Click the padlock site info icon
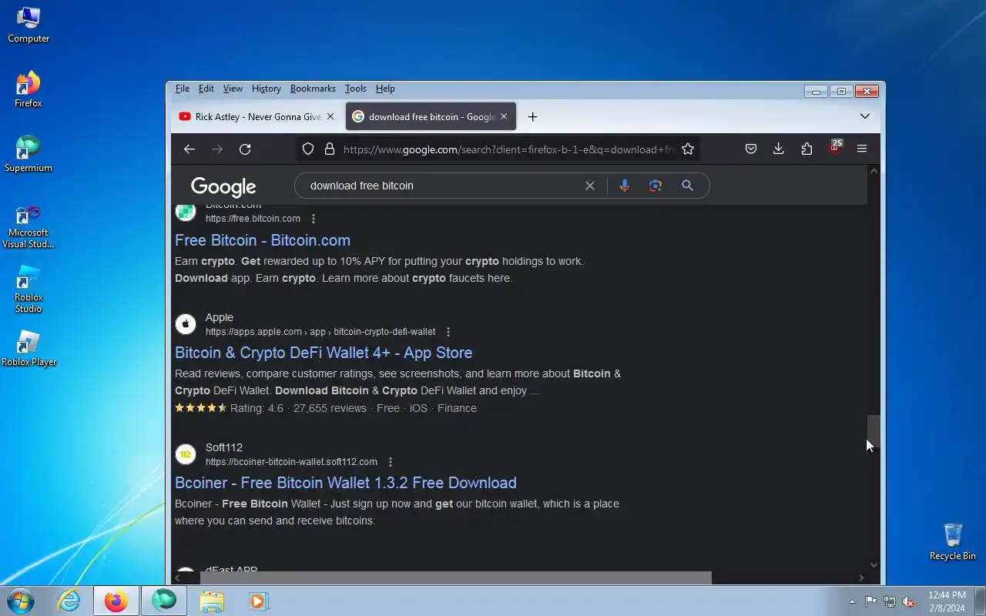Image resolution: width=986 pixels, height=616 pixels. (x=330, y=149)
